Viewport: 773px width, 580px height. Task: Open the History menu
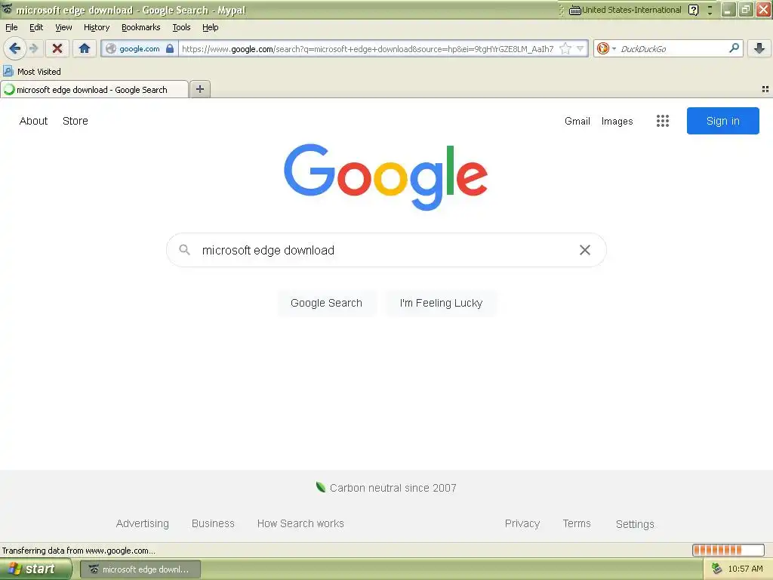(97, 27)
